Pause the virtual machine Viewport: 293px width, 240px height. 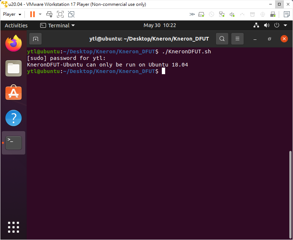click(x=33, y=14)
